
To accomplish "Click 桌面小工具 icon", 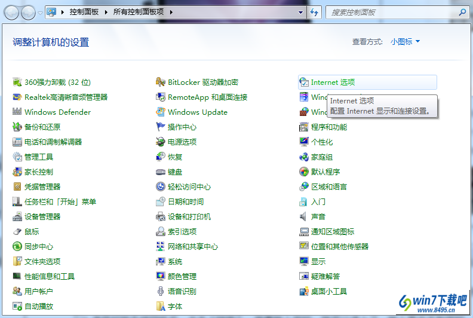I will (x=304, y=292).
